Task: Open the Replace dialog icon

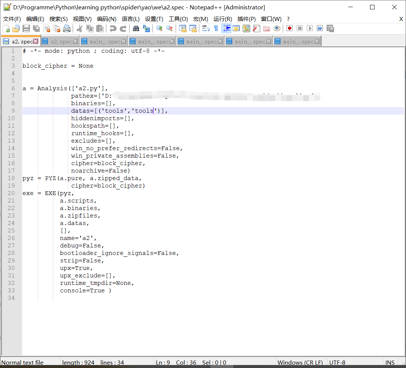Action: (x=146, y=28)
